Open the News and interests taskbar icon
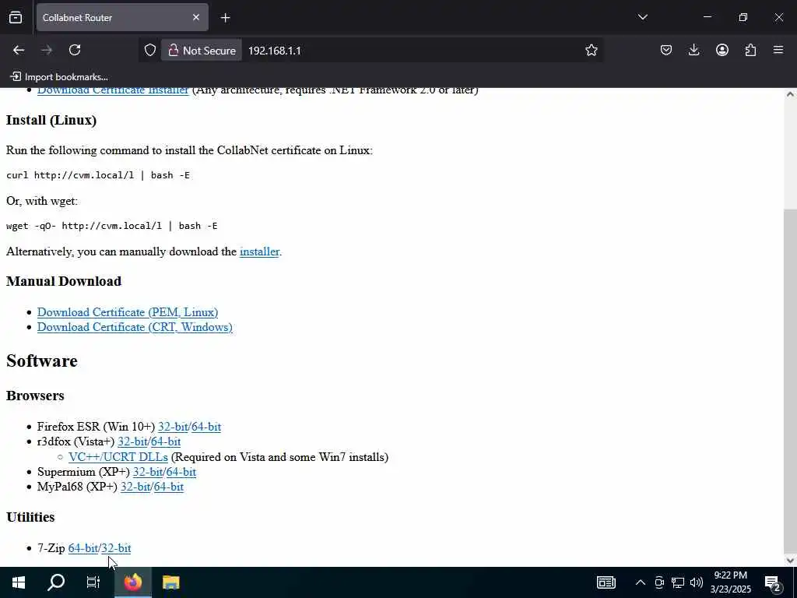The image size is (797, 598). point(606,582)
